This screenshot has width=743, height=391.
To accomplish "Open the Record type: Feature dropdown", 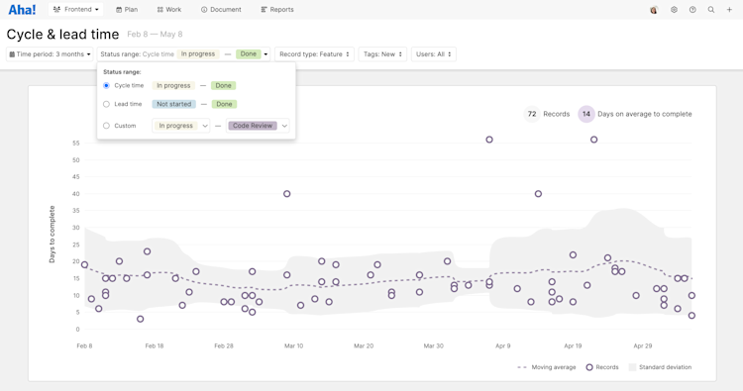I will point(314,54).
